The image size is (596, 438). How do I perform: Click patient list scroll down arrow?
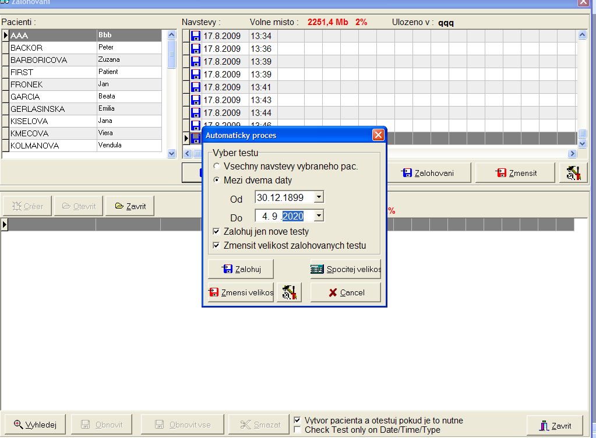tap(171, 153)
